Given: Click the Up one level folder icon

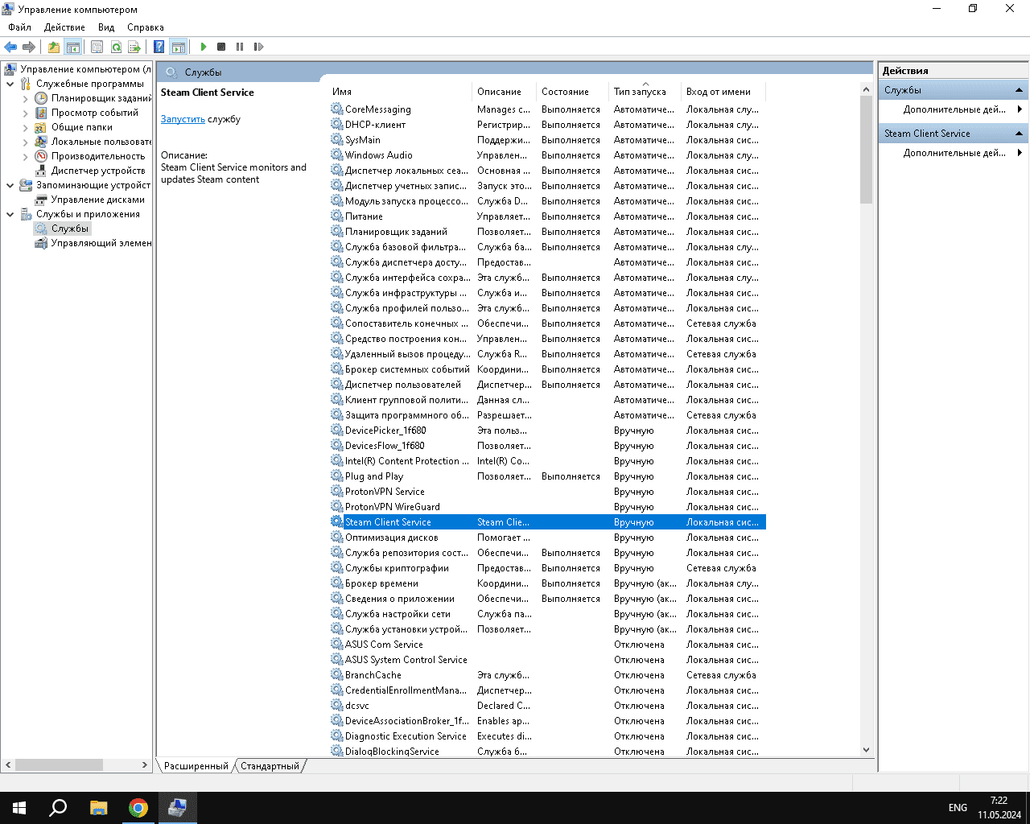Looking at the screenshot, I should [54, 47].
